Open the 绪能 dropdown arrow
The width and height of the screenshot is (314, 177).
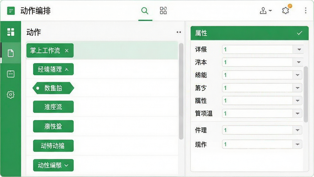[297, 75]
